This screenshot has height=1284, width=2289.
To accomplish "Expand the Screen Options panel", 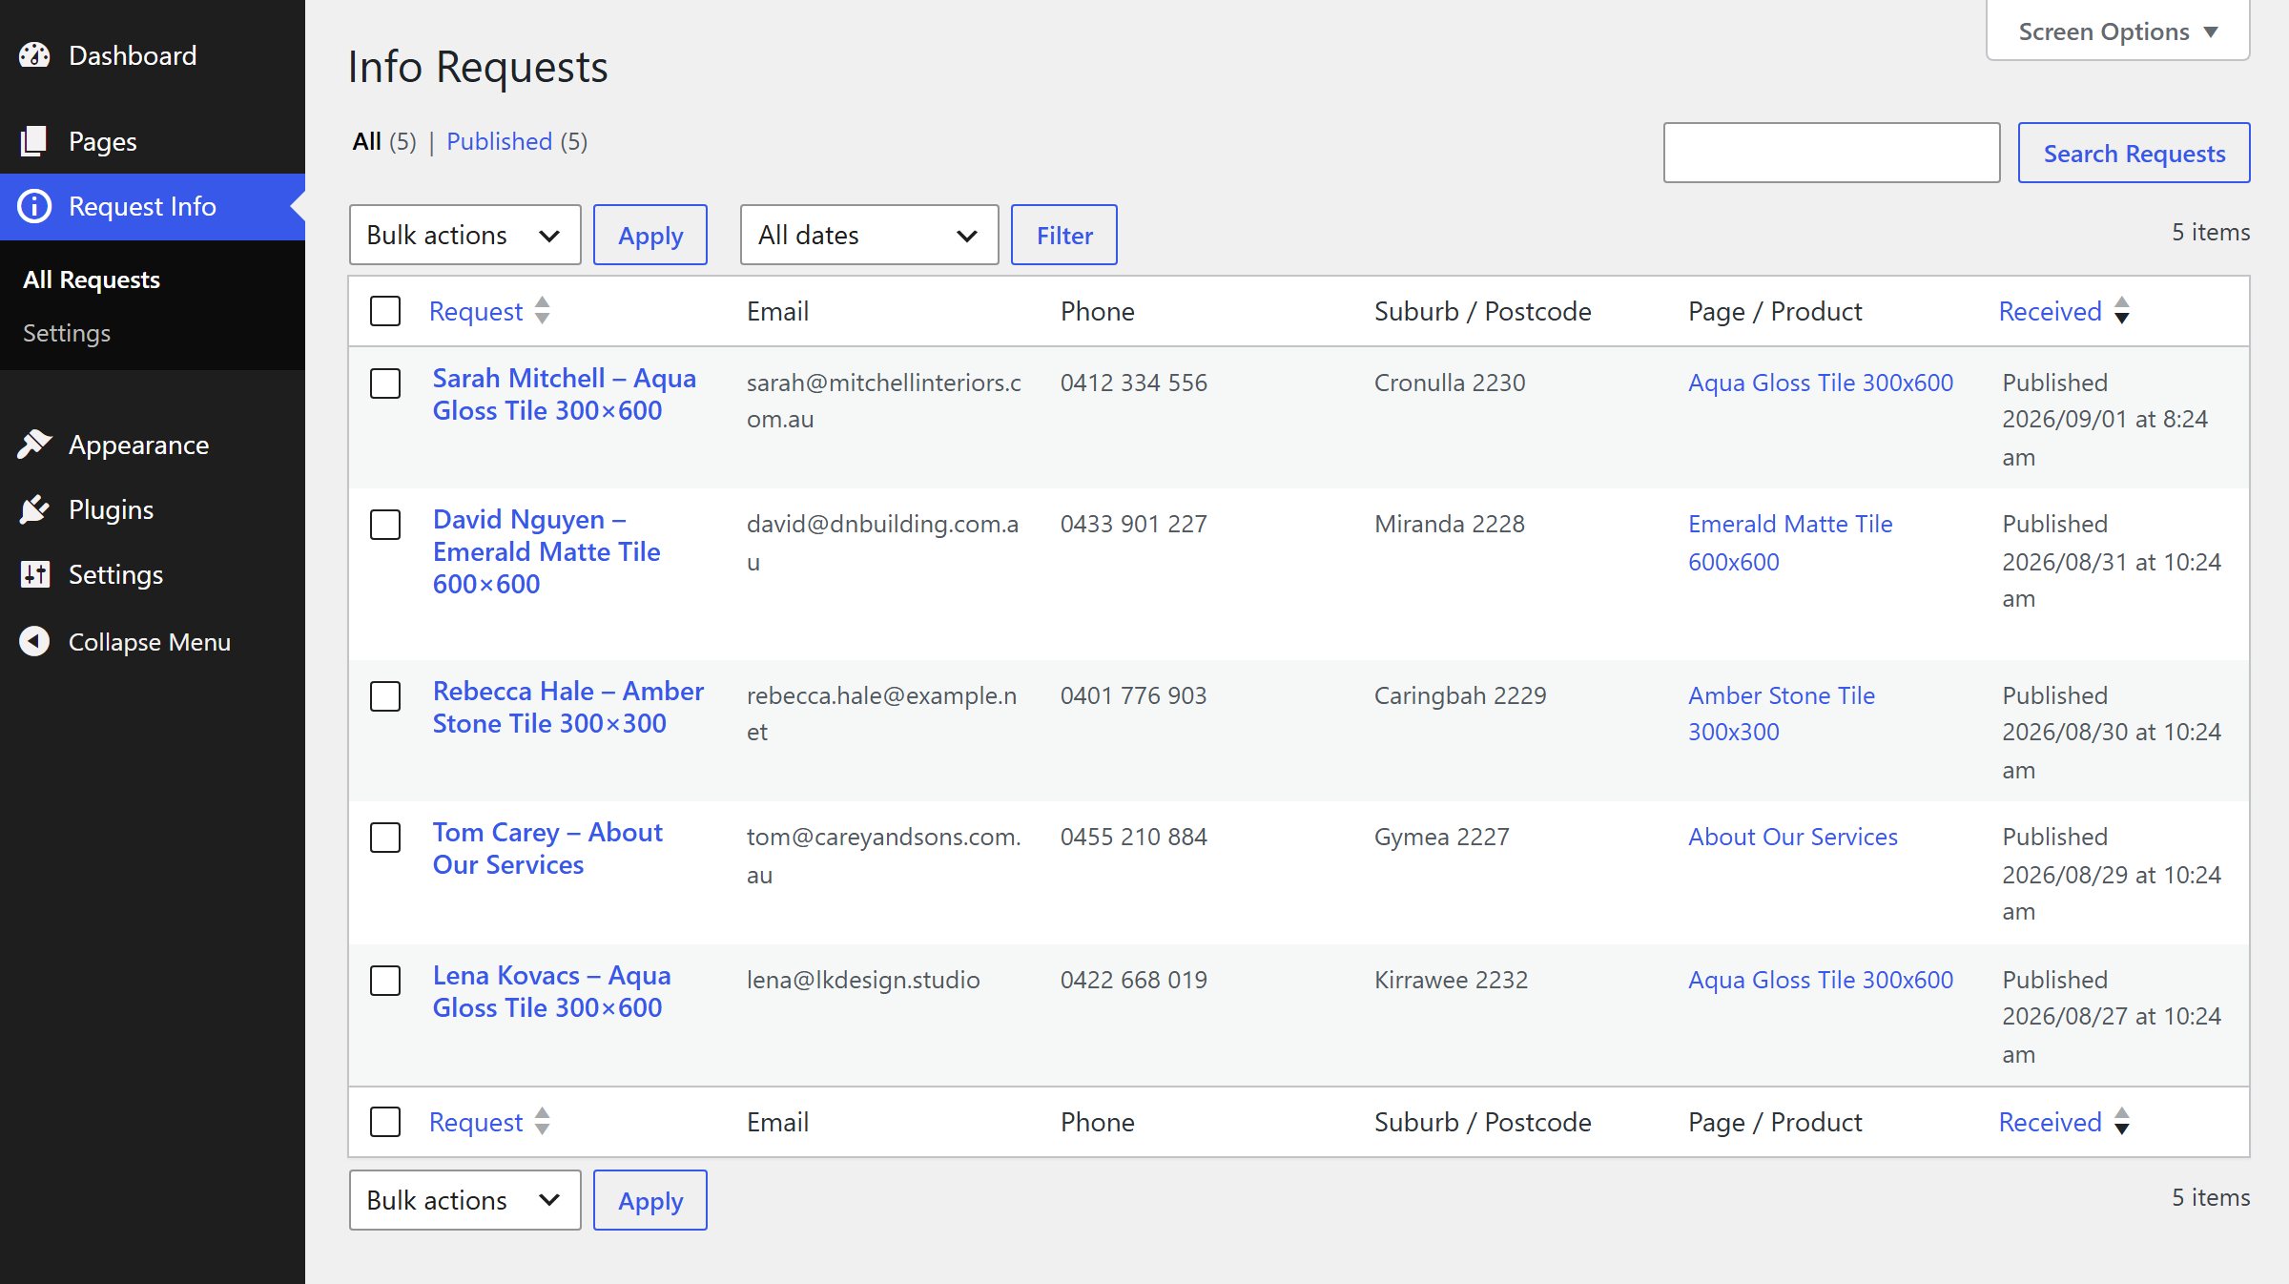I will pos(2117,31).
